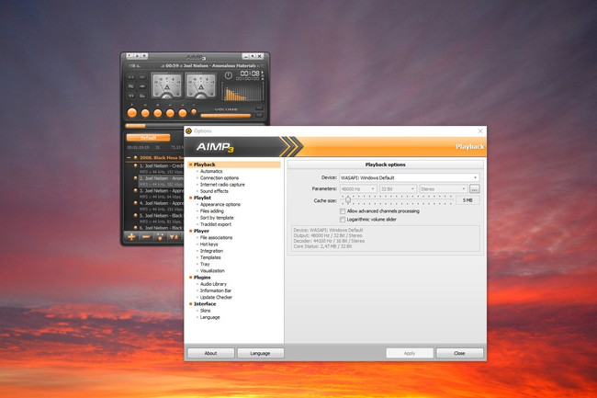Collapse the 2008. Black Mesa playlist group

(x=129, y=157)
